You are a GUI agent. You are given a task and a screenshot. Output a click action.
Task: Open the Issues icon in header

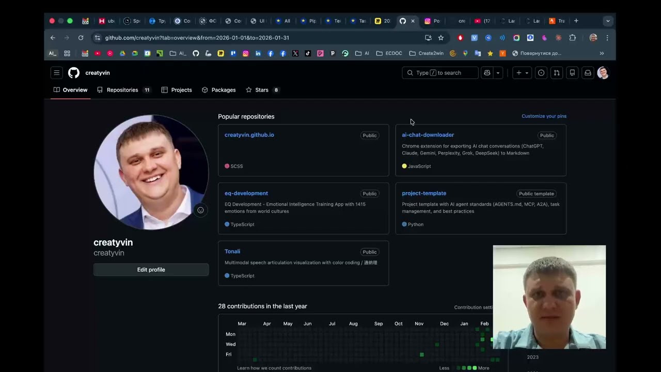[541, 73]
